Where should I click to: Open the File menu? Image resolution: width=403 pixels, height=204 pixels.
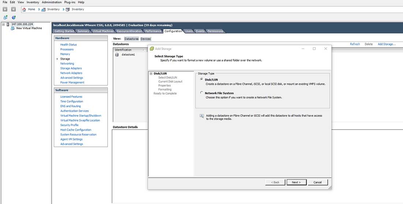click(5, 2)
